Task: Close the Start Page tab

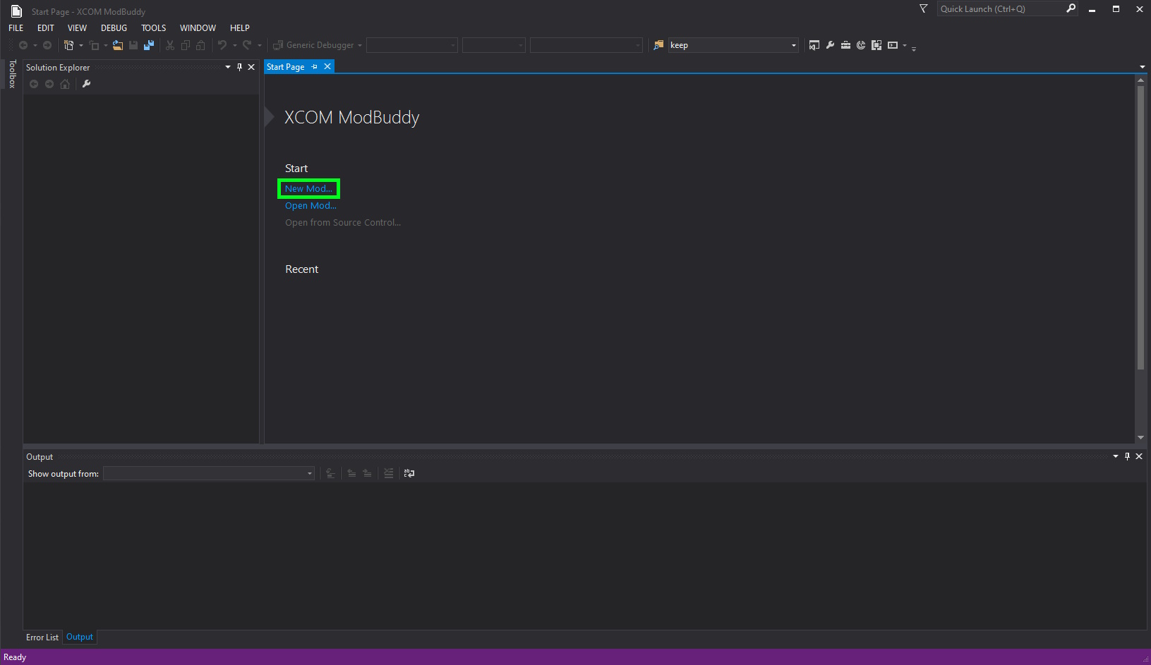Action: coord(327,67)
